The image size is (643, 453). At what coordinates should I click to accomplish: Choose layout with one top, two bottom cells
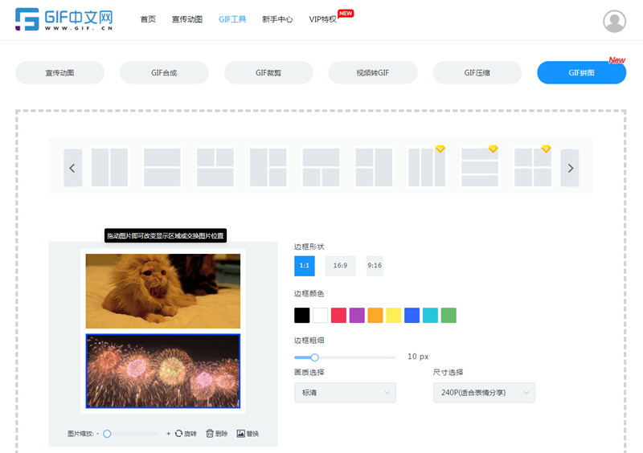(321, 167)
